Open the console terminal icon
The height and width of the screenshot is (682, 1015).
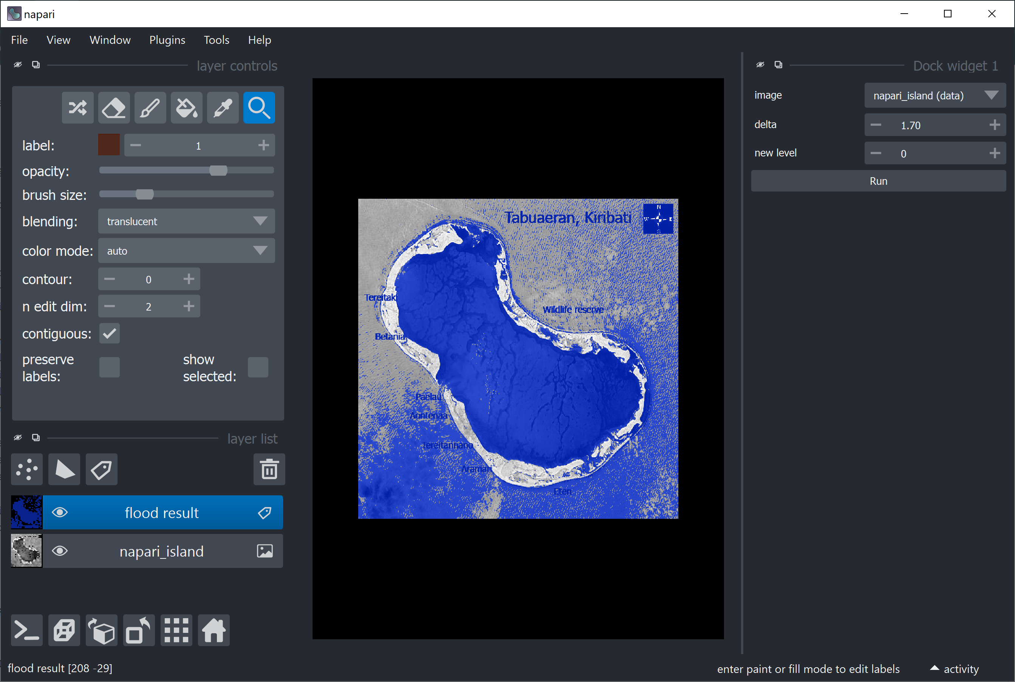[x=27, y=630]
